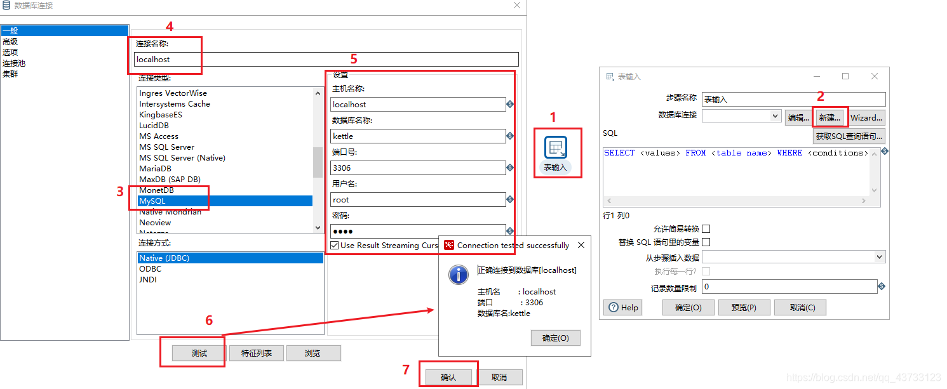Screen dimensions: 947x389
Task: Click variable icon beside 记录数量限制 field
Action: [x=882, y=287]
